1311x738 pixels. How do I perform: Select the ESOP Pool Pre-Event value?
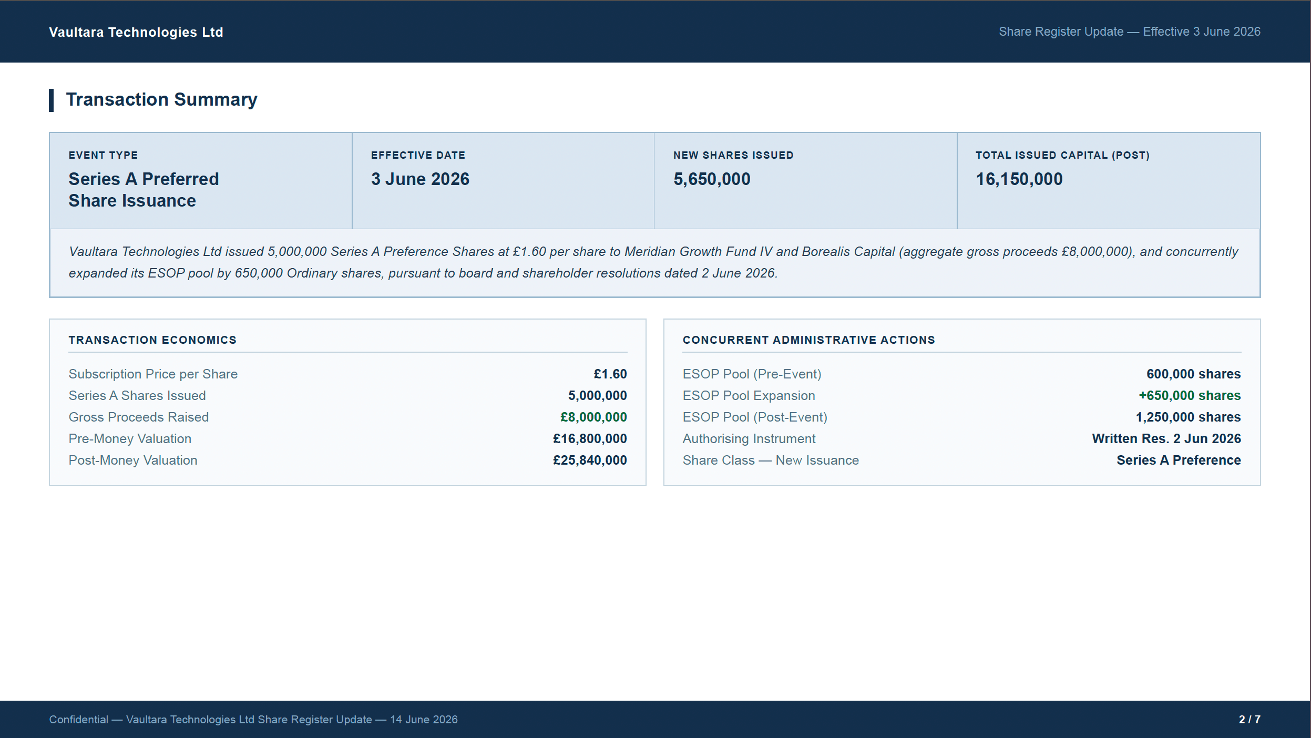1193,374
